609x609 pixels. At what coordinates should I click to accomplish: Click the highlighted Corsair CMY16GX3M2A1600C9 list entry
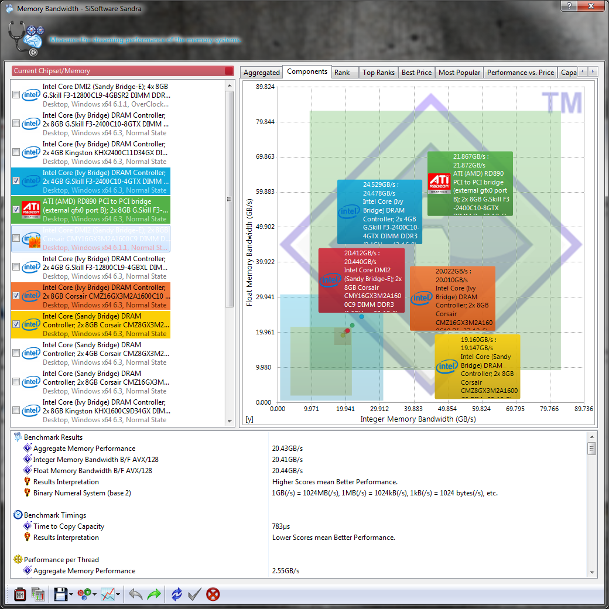[91, 238]
